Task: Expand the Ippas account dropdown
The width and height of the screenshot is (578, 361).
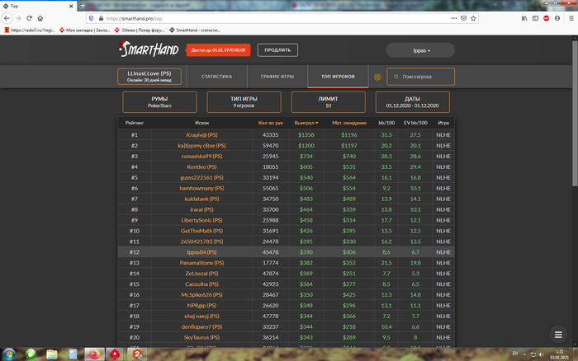Action: (420, 50)
